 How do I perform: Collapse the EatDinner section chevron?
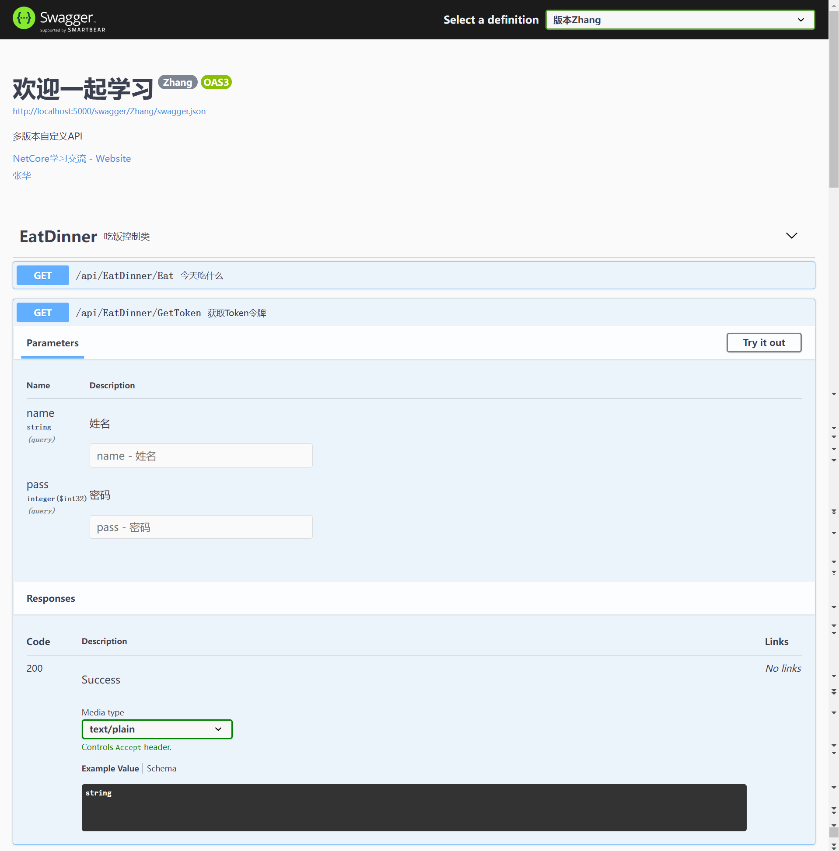[x=791, y=236]
